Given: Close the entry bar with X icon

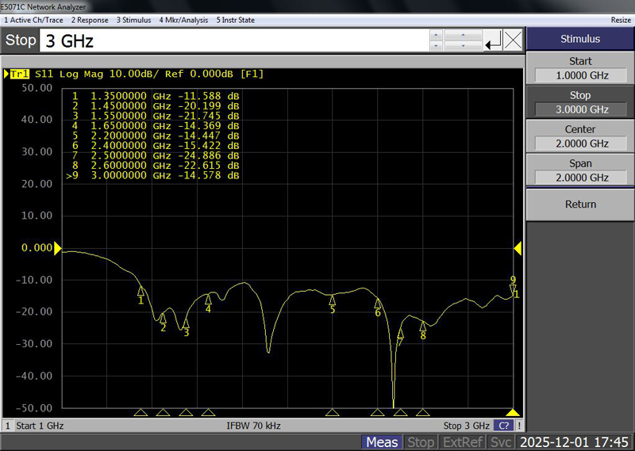Looking at the screenshot, I should [514, 40].
